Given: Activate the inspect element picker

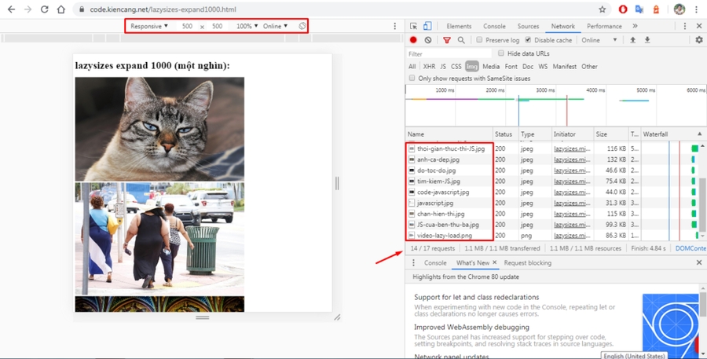Looking at the screenshot, I should pos(414,26).
